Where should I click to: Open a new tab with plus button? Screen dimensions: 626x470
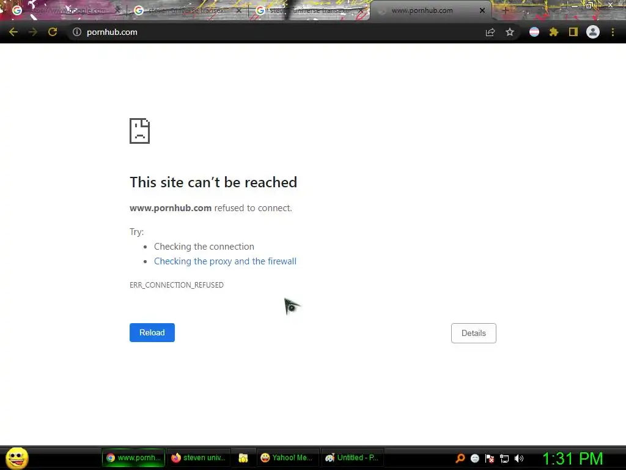[x=505, y=10]
